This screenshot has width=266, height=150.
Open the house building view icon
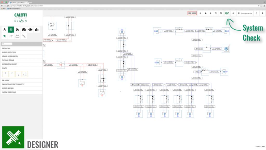click(x=17, y=29)
